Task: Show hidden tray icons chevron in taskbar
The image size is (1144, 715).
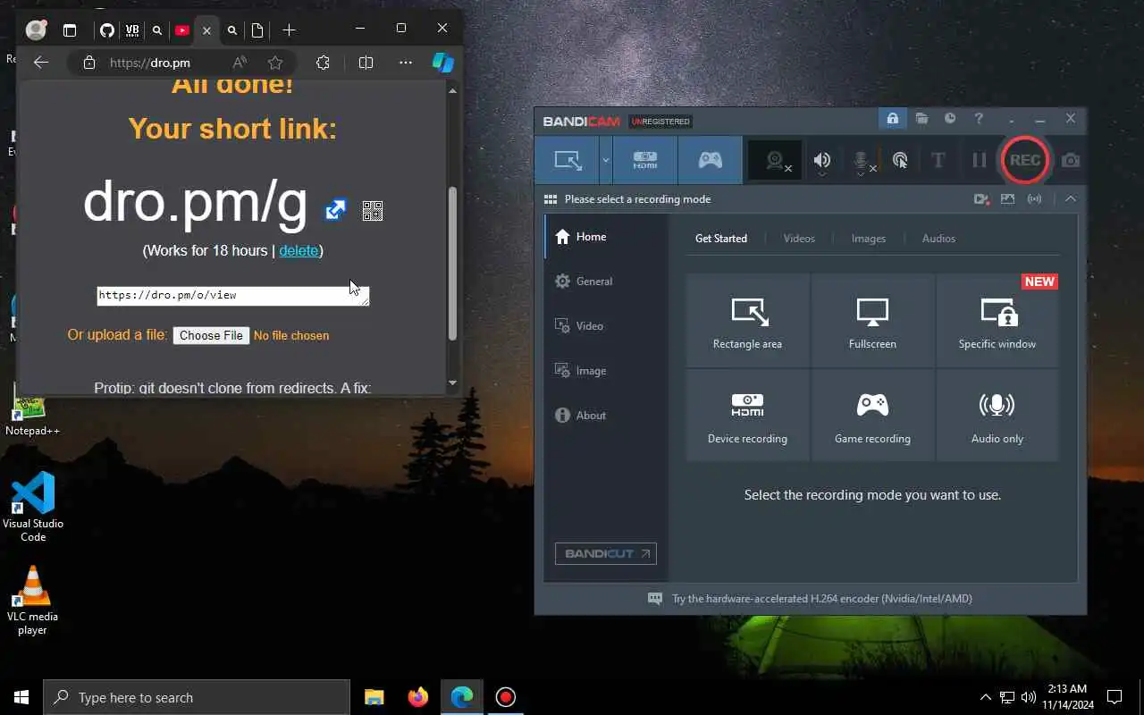Action: 986,697
